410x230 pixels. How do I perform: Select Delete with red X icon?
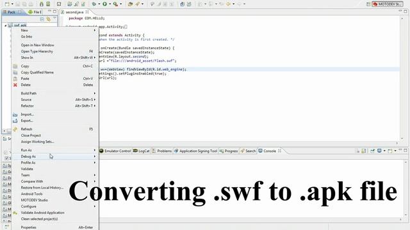pos(56,85)
